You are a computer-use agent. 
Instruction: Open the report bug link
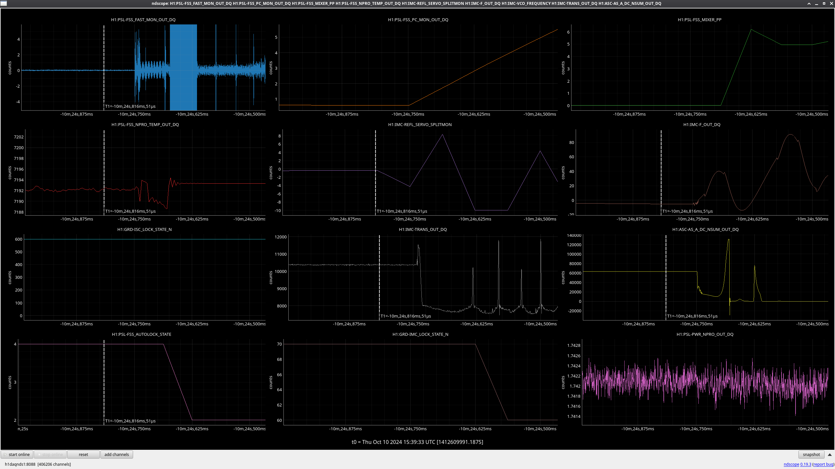point(823,464)
